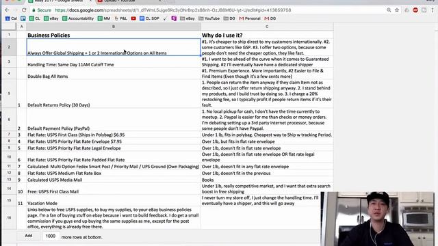
Task: Open the YouTube icon bookmark
Action: pos(133,18)
